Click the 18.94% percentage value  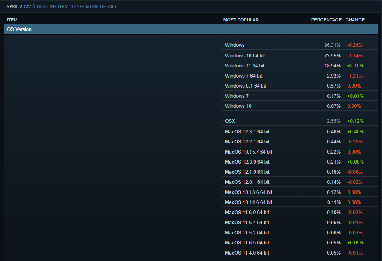[x=332, y=66]
